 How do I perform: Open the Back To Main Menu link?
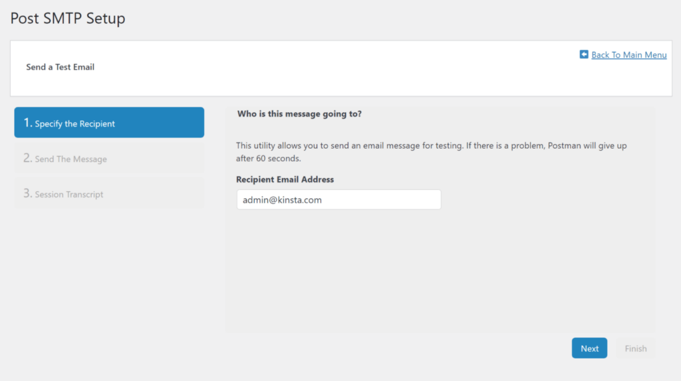point(628,55)
